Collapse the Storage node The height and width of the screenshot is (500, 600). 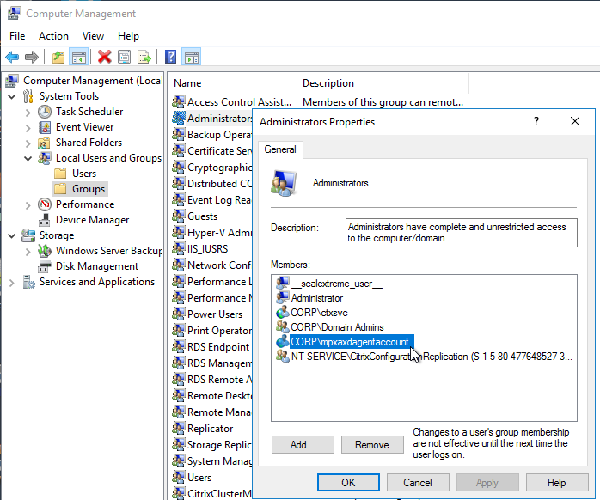(12, 235)
